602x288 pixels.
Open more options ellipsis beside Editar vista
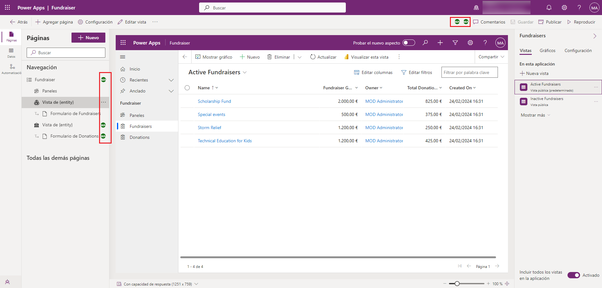click(155, 22)
